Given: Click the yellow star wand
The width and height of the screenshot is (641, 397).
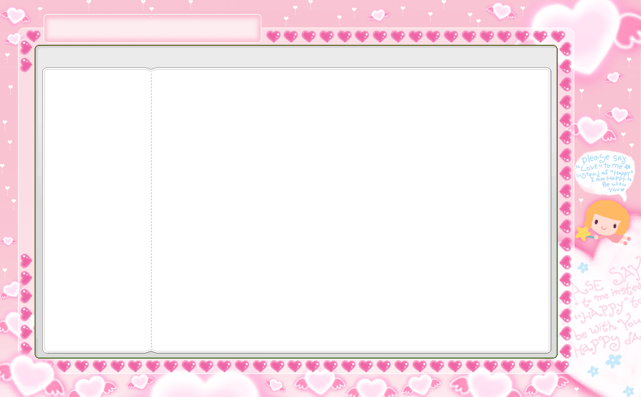Looking at the screenshot, I should click(583, 233).
